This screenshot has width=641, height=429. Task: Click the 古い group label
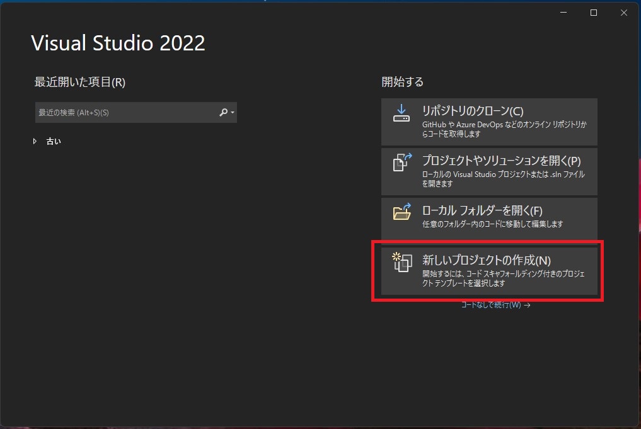point(54,141)
